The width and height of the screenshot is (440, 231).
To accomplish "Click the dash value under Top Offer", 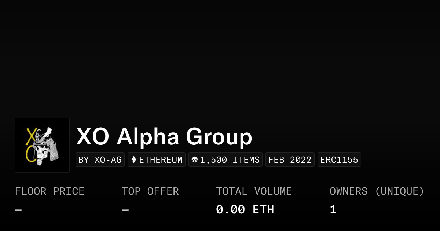I will pos(125,210).
